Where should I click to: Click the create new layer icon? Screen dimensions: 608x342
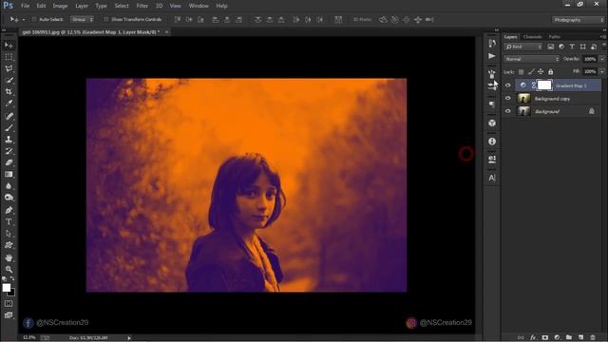(x=580, y=337)
